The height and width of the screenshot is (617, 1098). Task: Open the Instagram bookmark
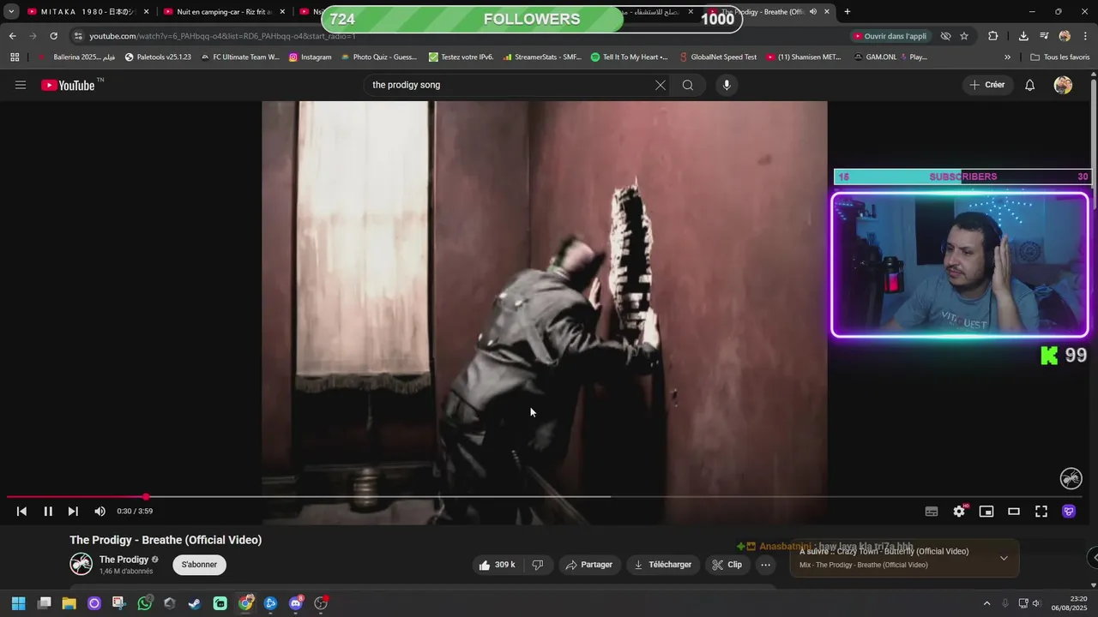click(x=310, y=57)
